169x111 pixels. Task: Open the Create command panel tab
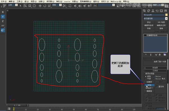point(144,11)
